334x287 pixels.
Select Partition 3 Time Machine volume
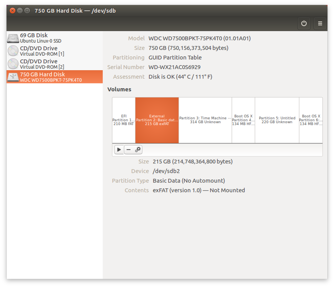205,120
